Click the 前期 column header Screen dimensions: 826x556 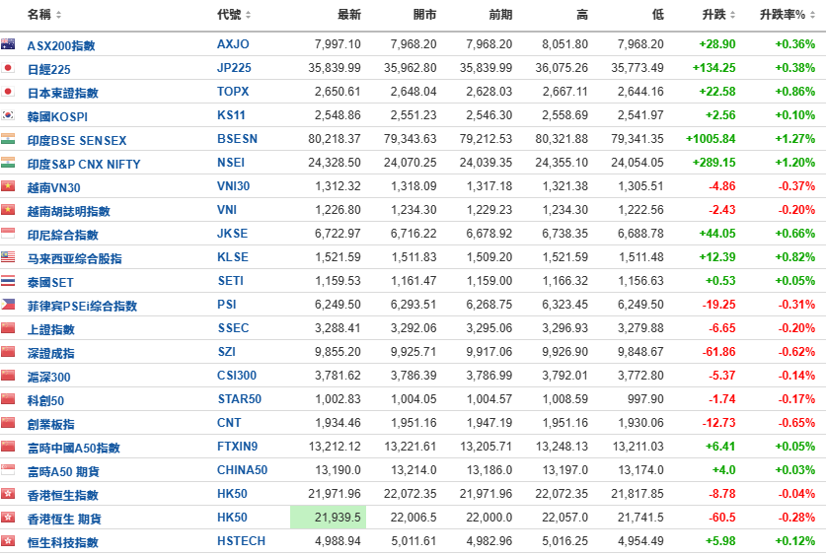click(500, 15)
